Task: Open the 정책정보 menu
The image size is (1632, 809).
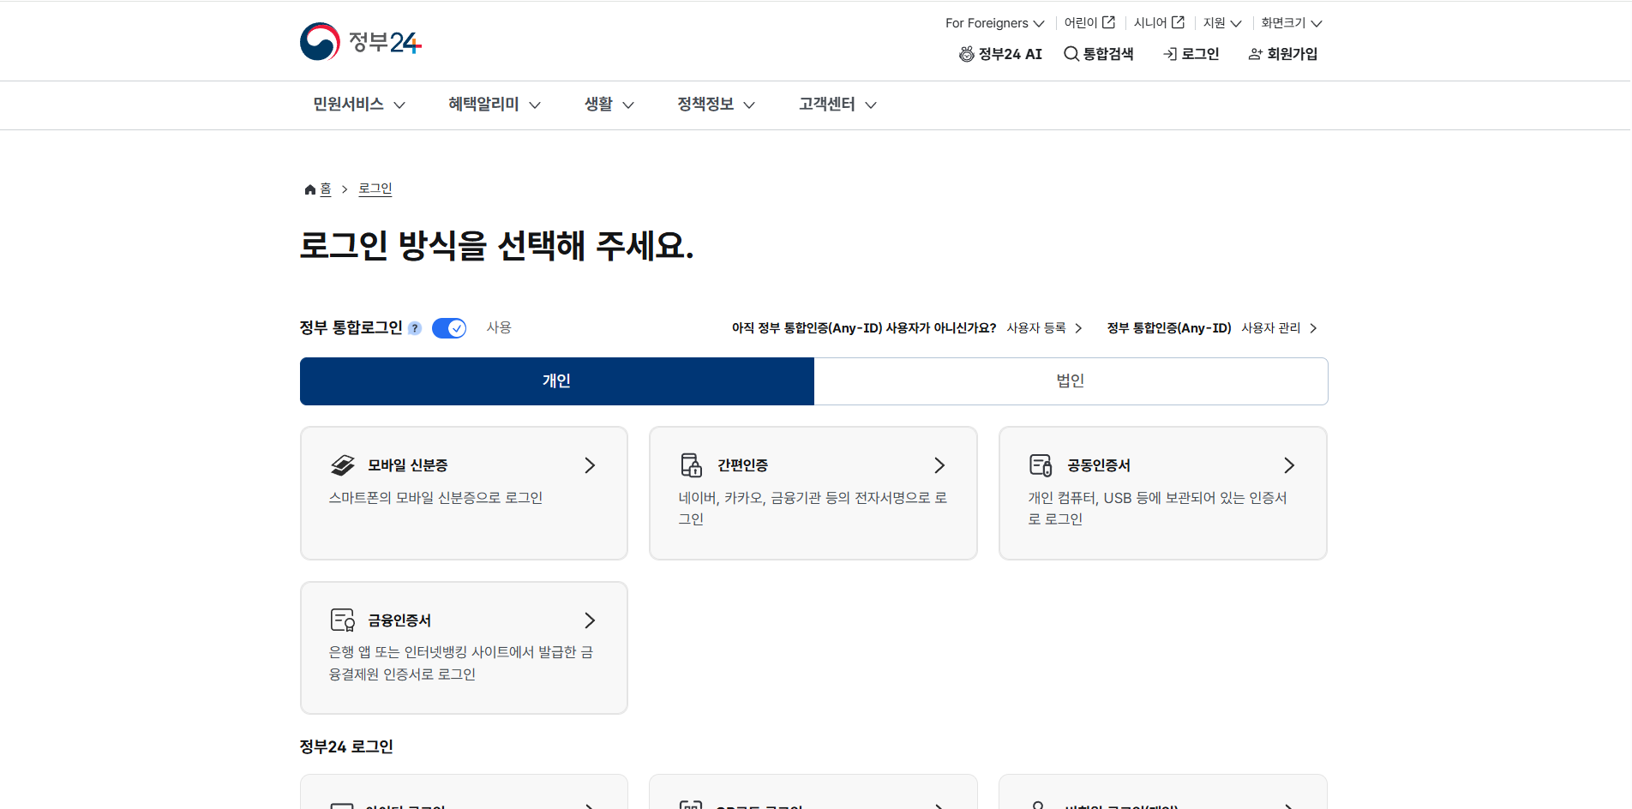Action: (717, 105)
